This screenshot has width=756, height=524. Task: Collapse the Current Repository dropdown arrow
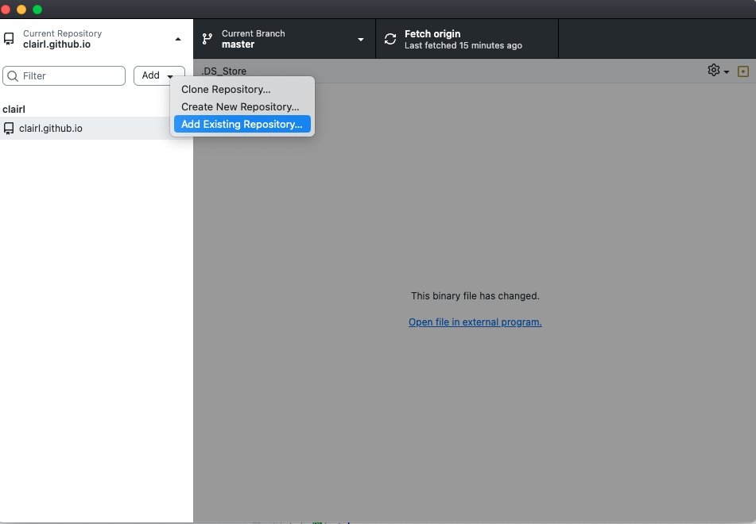tap(178, 39)
